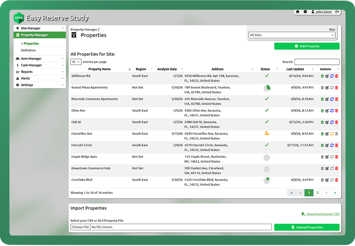This screenshot has width=355, height=246.
Task: Click the logout arrow icon
Action: [x=337, y=12]
